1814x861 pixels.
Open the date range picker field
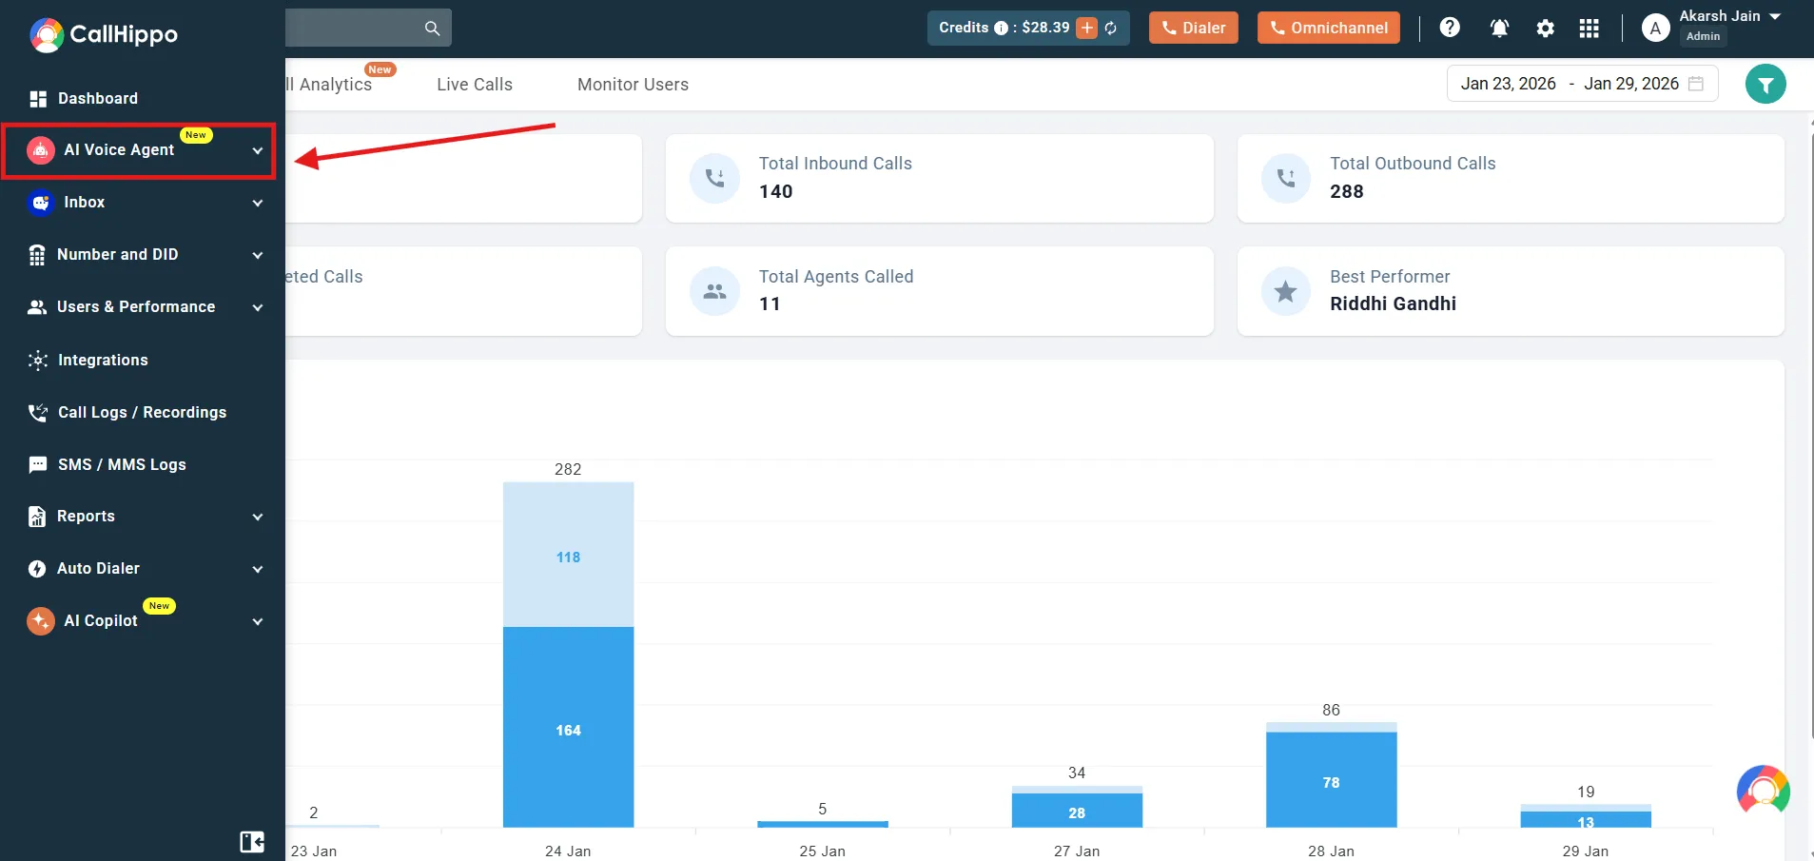click(1581, 84)
